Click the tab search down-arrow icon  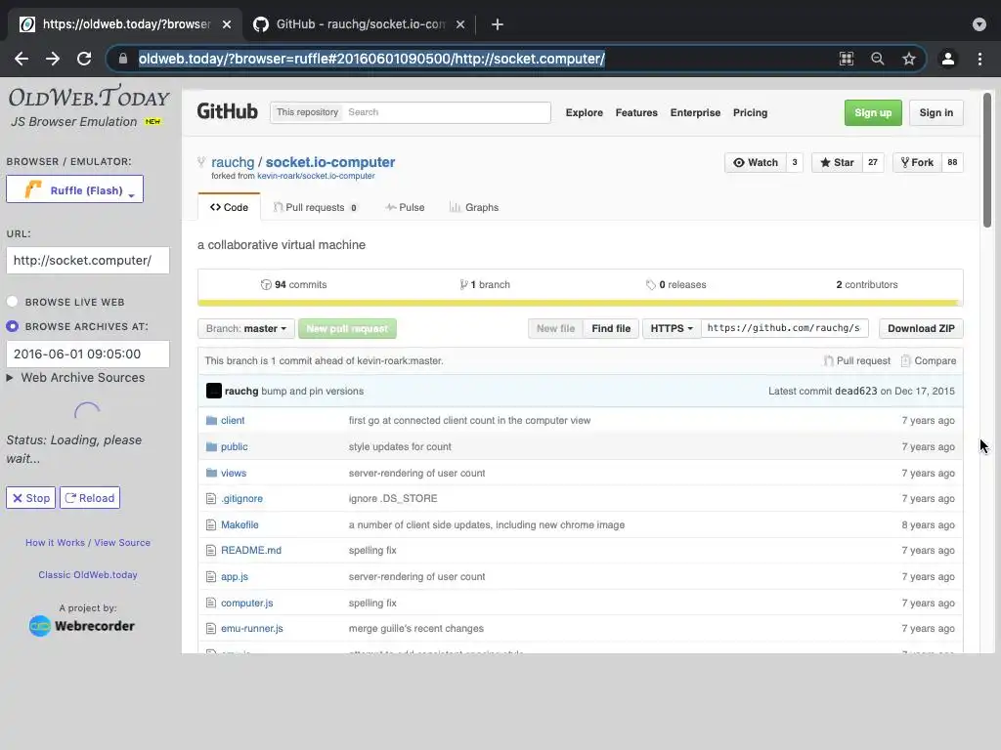point(979,24)
